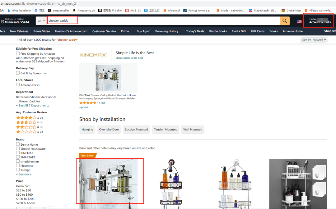Screen dimensions: 336x209
Task: Open the Moda - najmodni bookmark
Action: (230, 11)
